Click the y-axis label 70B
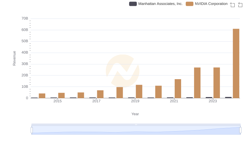The image size is (246, 142). tap(25, 18)
